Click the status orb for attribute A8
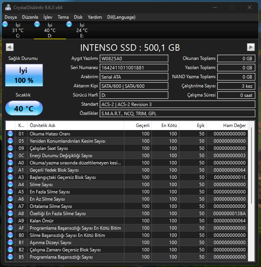Image resolution: width=261 pixels, height=267 pixels. click(x=10, y=213)
